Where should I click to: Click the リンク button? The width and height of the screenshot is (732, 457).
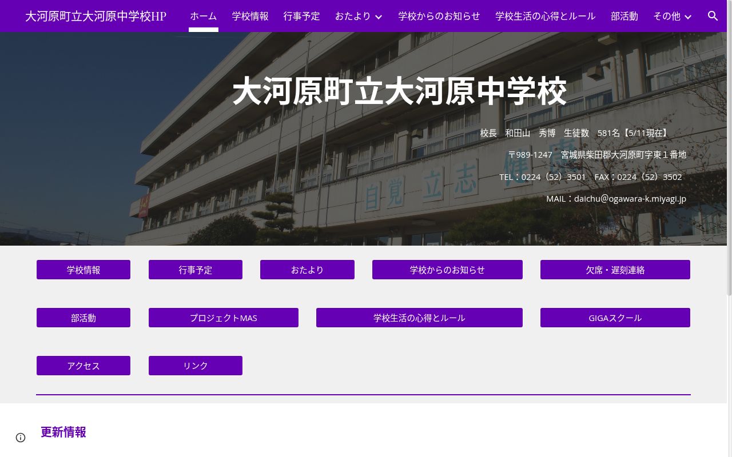(196, 366)
